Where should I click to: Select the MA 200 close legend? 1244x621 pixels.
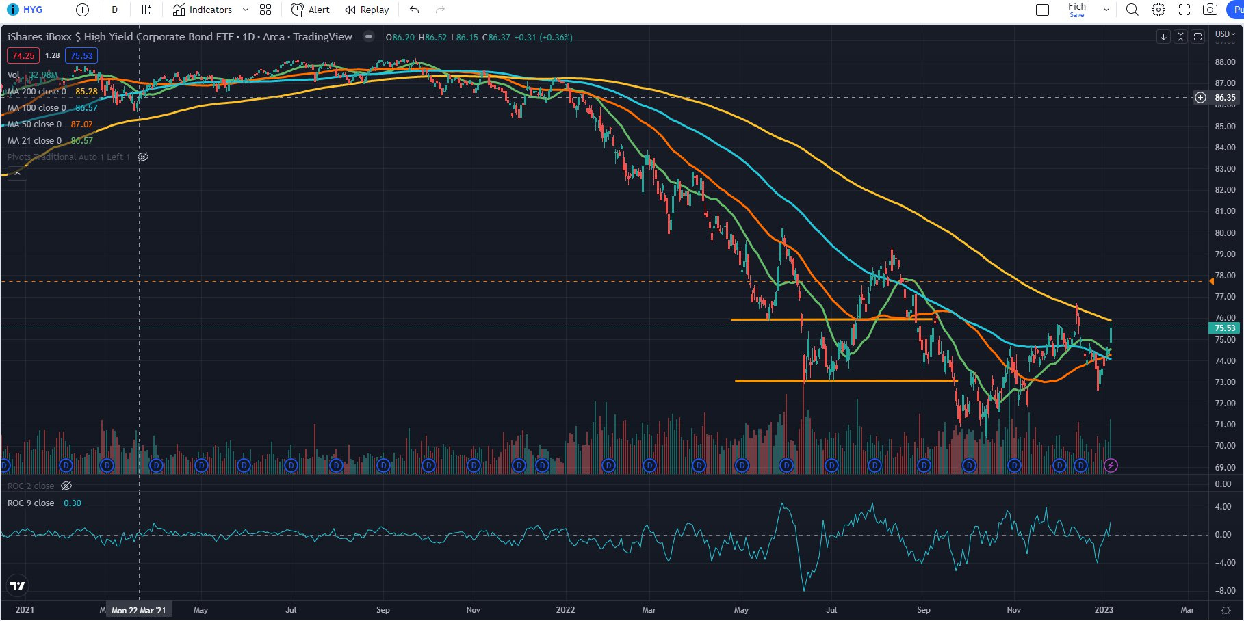click(x=36, y=91)
